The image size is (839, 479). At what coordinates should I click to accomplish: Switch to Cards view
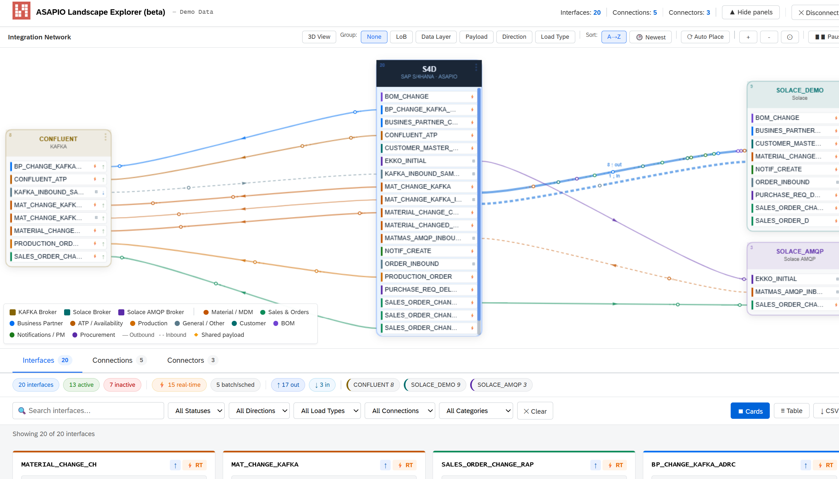click(x=750, y=410)
